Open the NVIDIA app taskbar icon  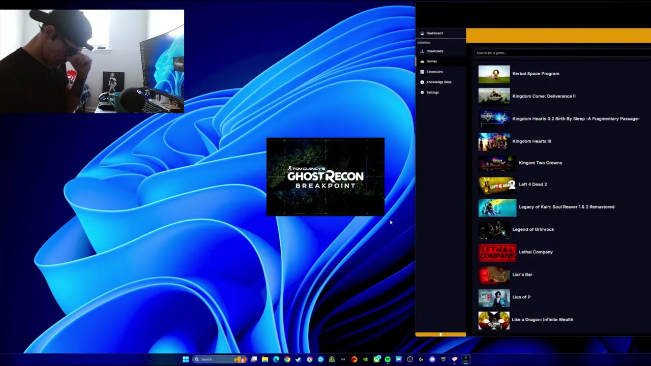(x=365, y=359)
